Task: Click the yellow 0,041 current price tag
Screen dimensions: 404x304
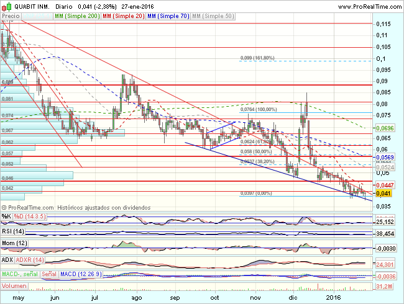Action: click(383, 194)
